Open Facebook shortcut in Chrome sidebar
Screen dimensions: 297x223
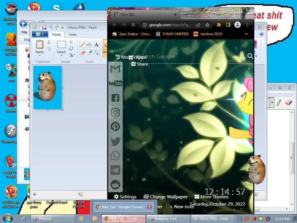coord(115,98)
